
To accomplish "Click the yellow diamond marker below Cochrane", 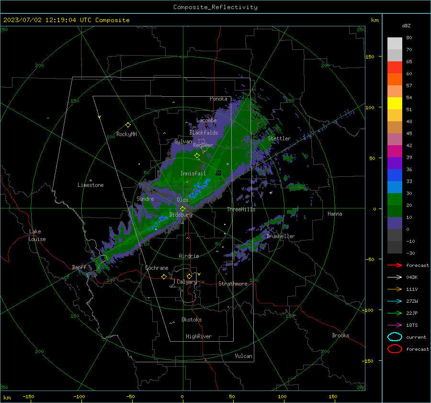I will tap(164, 276).
